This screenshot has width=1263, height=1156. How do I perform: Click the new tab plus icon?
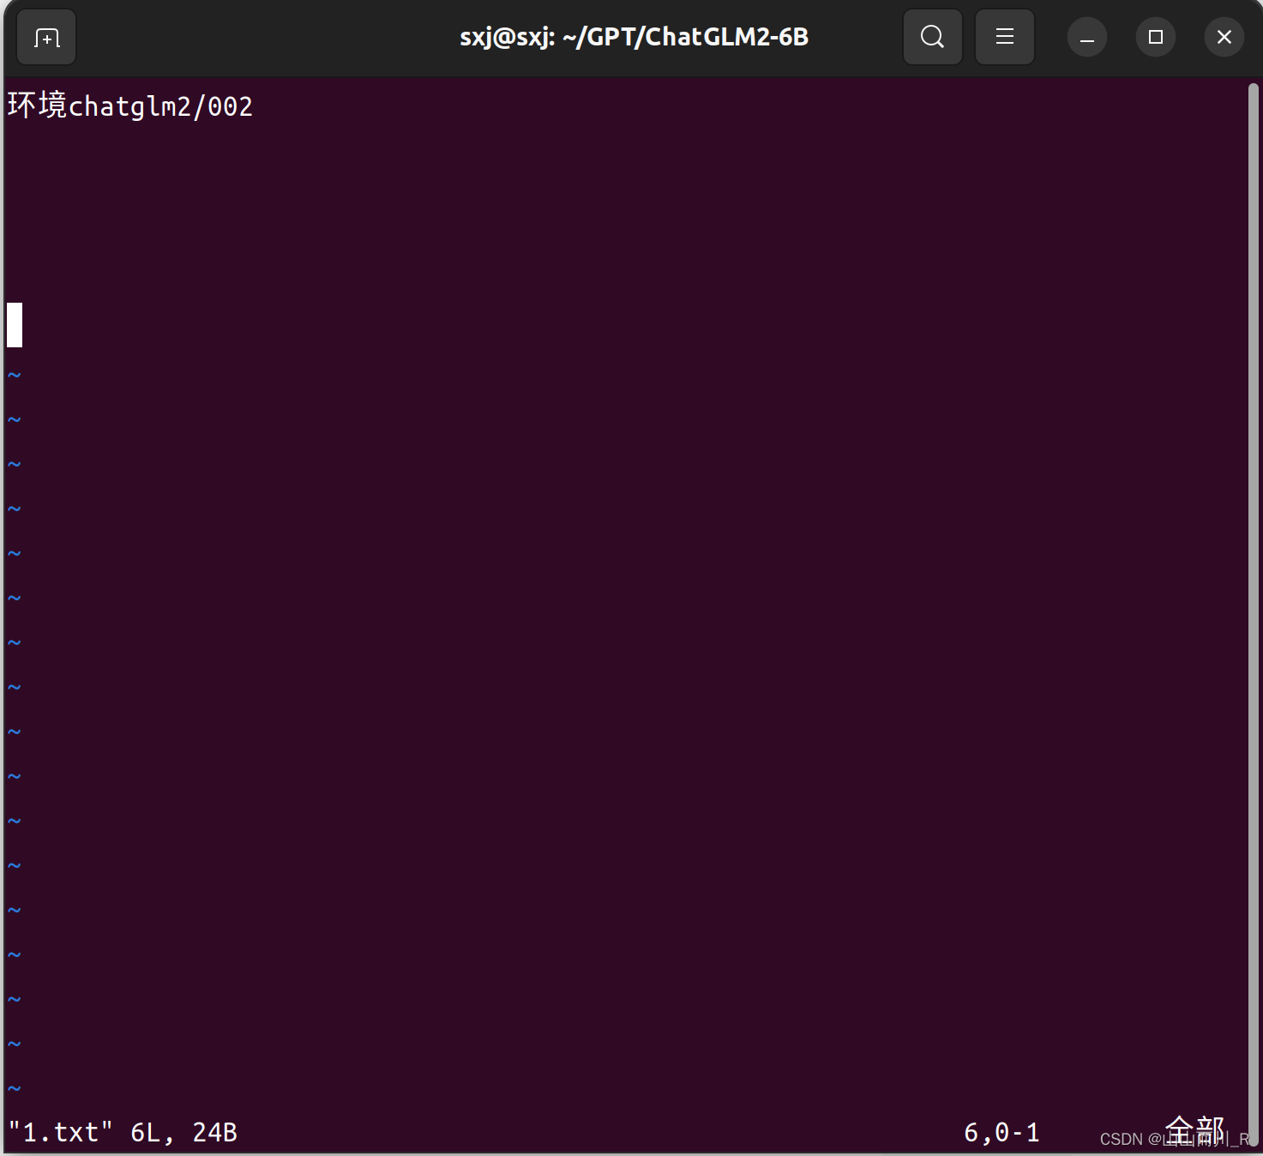pyautogui.click(x=46, y=37)
